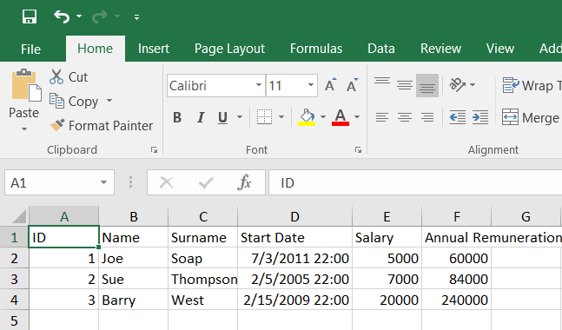The height and width of the screenshot is (330, 562).
Task: Click the Wrap Text button
Action: pos(532,86)
